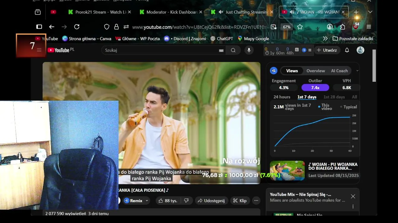Go forward with the browser forward arrow
The image size is (398, 223).
(64, 27)
